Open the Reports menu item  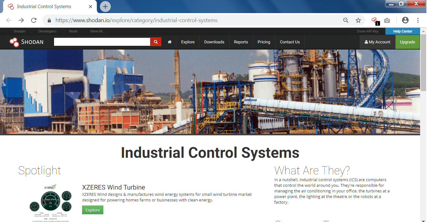coord(241,42)
